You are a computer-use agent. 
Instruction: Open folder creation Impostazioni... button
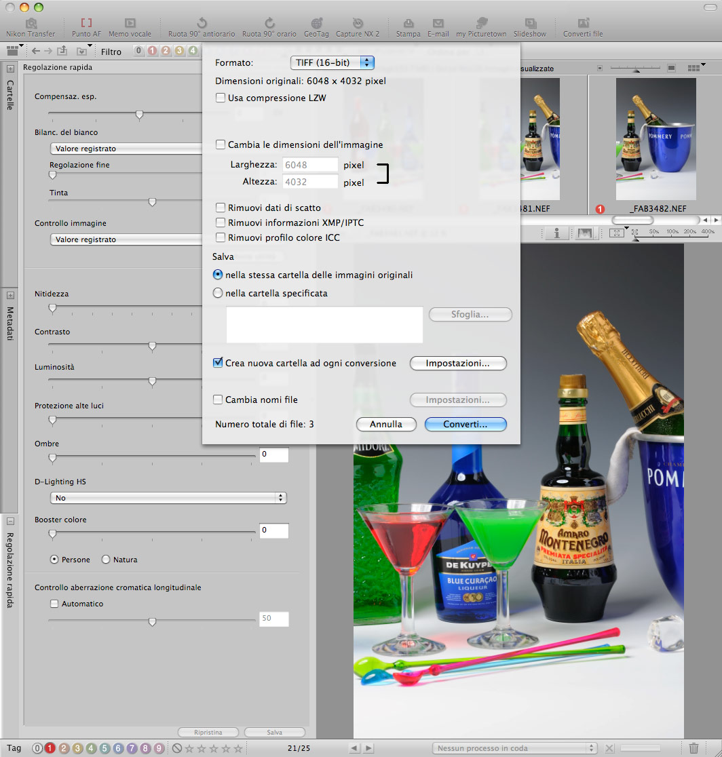(x=458, y=363)
